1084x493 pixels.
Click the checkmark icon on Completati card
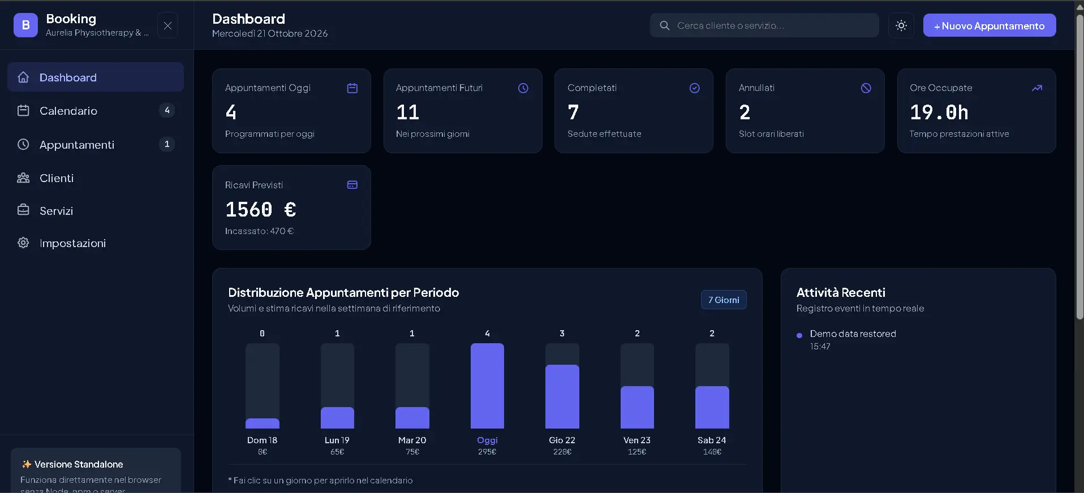click(x=695, y=88)
